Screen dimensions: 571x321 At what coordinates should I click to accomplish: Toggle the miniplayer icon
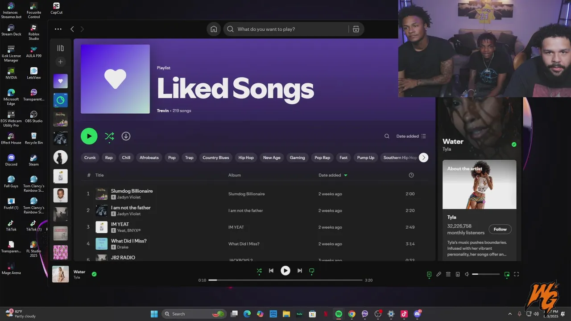coord(507,274)
